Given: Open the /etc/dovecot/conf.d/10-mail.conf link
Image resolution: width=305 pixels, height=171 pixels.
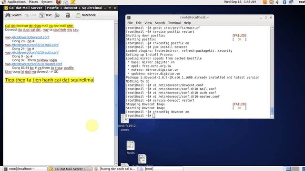Looking at the screenshot, I should click(35, 45).
